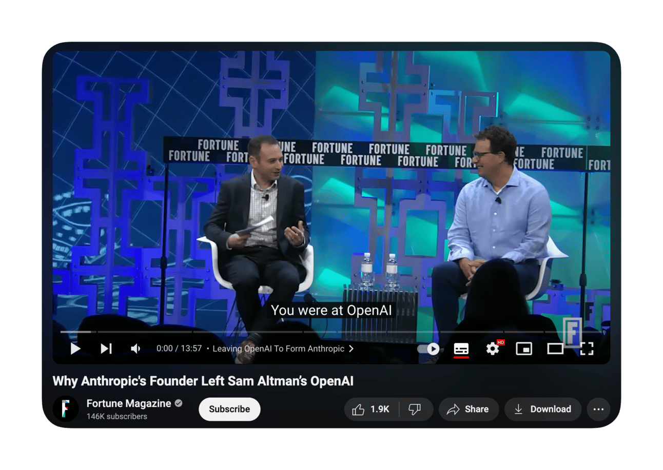Enable theater mode view
This screenshot has height=470, width=663.
pos(555,349)
